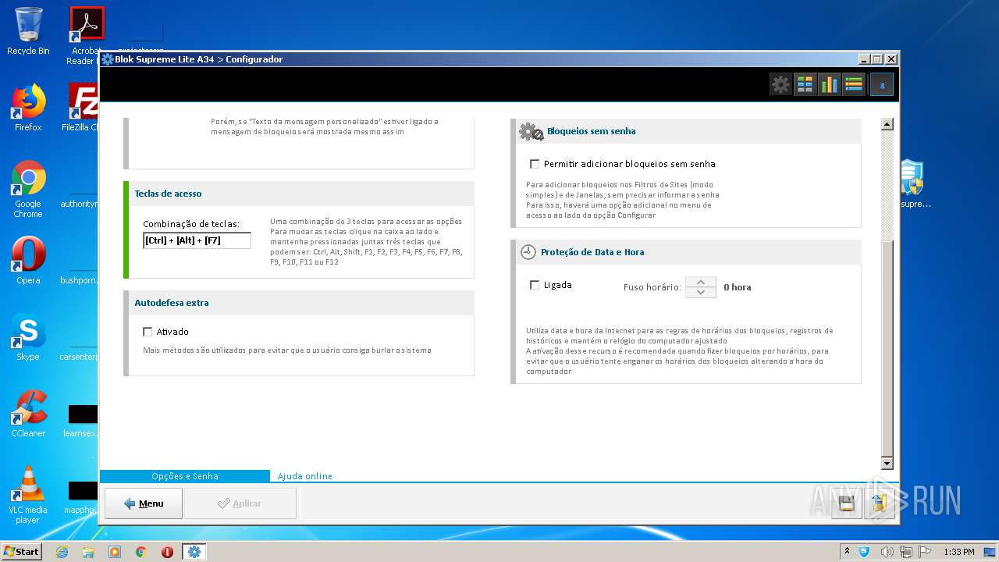Screen dimensions: 999x562
Task: Open Windows Explorer folder in taskbar
Action: tap(88, 552)
